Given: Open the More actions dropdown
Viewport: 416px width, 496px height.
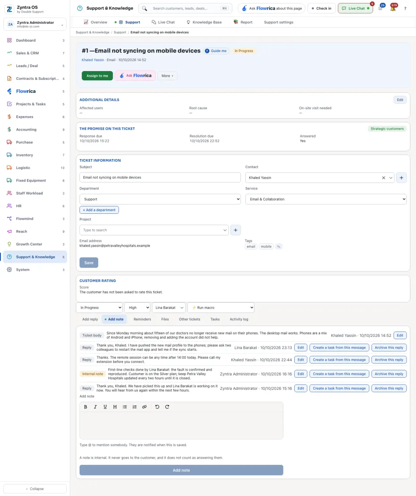Looking at the screenshot, I should 167,76.
